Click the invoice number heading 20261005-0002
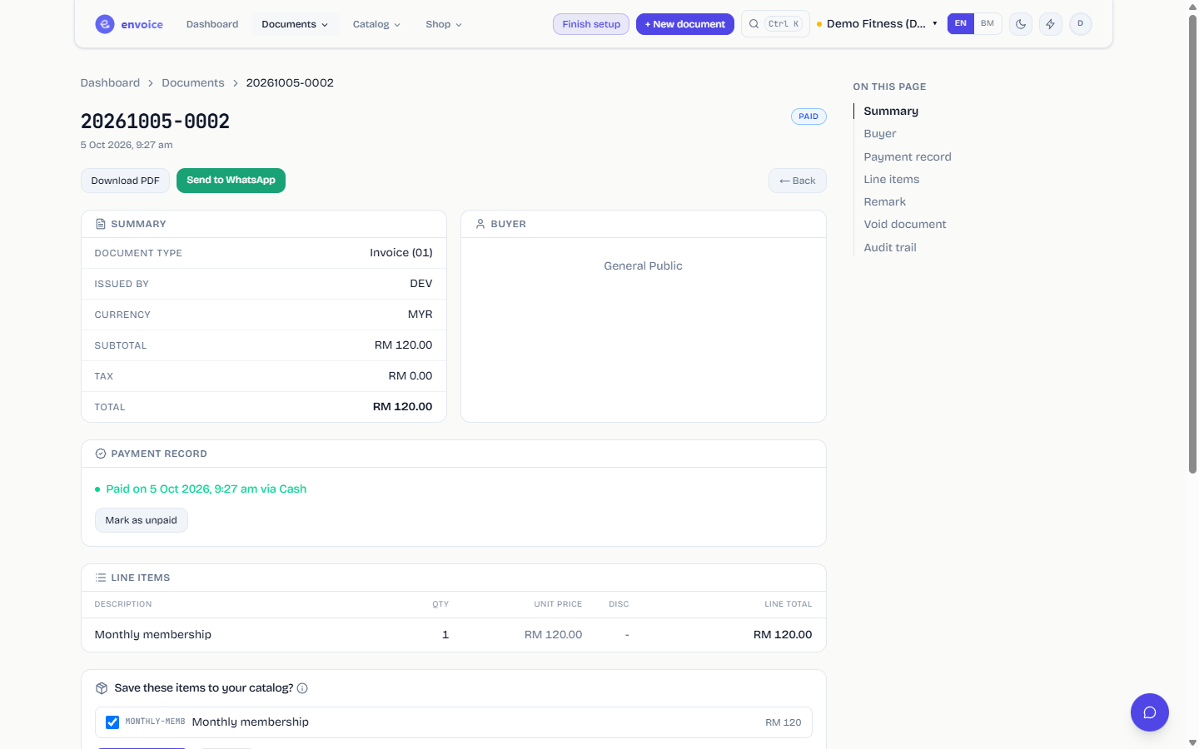 [155, 122]
